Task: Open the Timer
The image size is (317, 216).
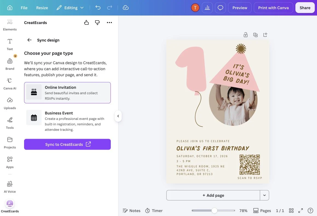Action: click(x=154, y=211)
